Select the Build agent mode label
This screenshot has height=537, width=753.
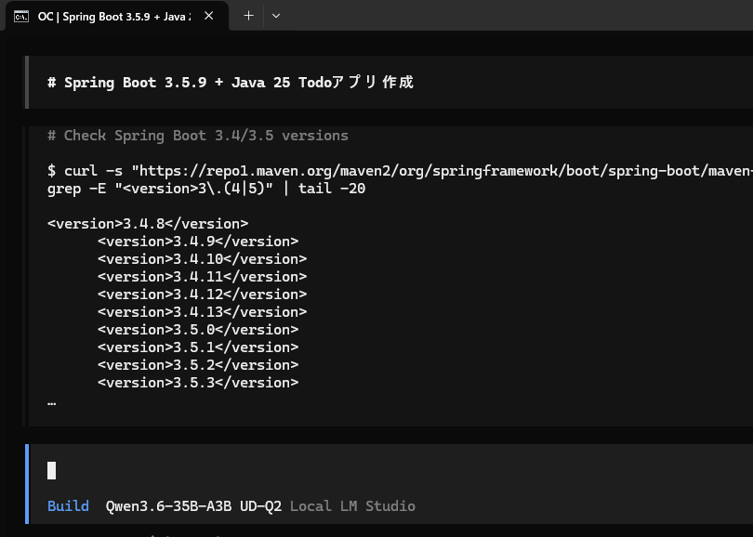[68, 505]
